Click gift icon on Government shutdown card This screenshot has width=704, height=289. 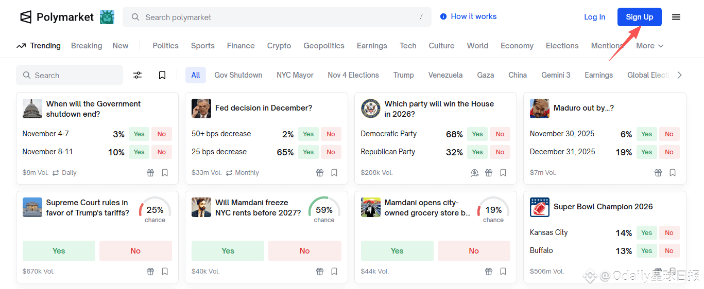pyautogui.click(x=150, y=173)
